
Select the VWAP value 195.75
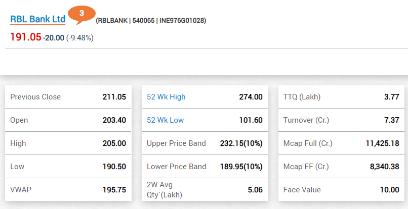(114, 190)
